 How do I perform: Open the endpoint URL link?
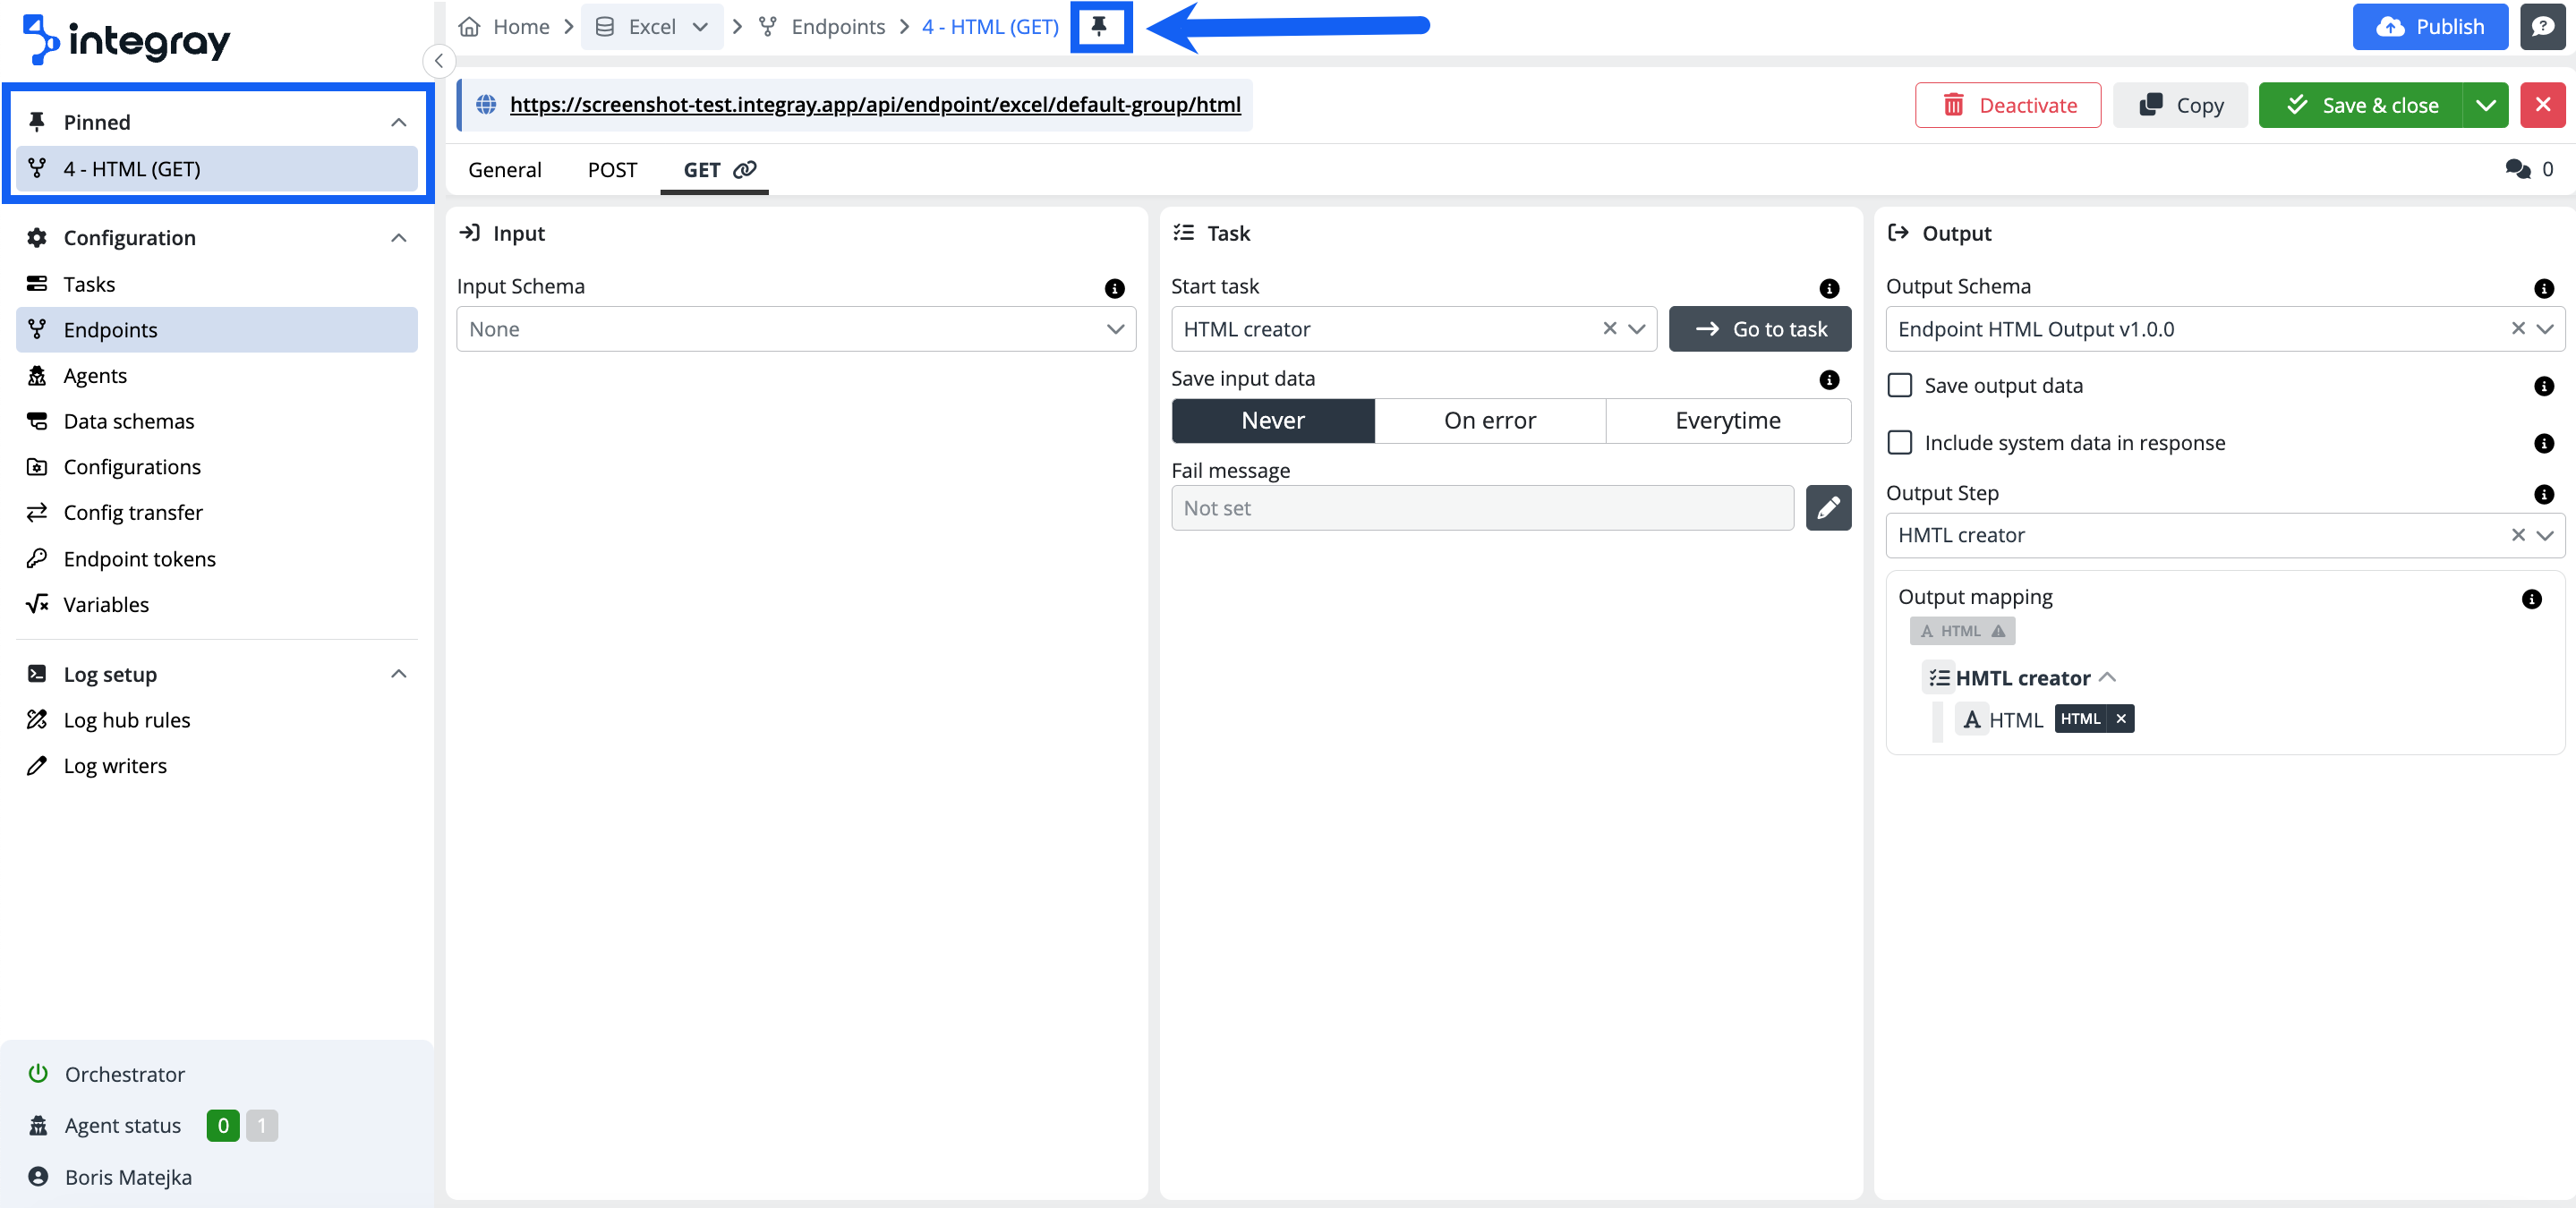pos(874,105)
